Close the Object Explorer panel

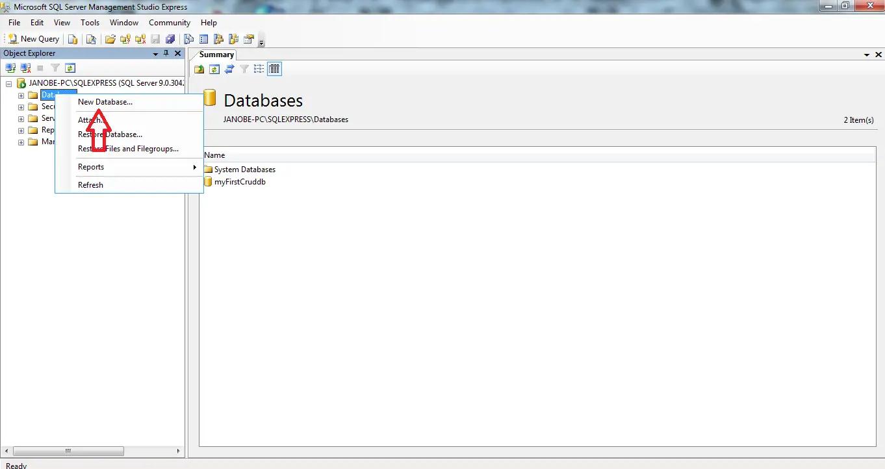(177, 53)
